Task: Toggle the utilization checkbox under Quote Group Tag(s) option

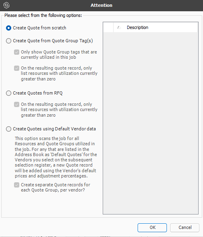Action: tap(16, 68)
